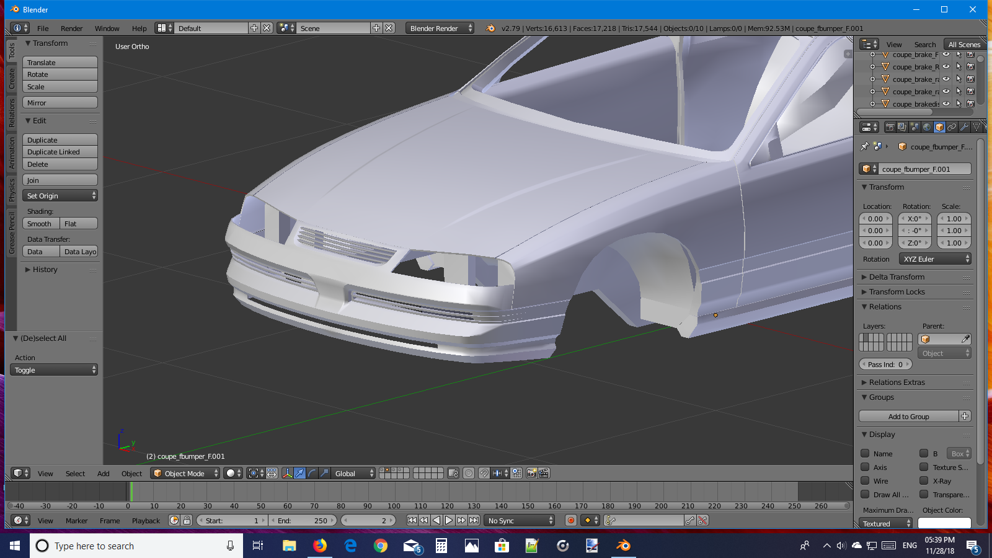Click the OpenGL render active viewport icon

click(x=531, y=474)
